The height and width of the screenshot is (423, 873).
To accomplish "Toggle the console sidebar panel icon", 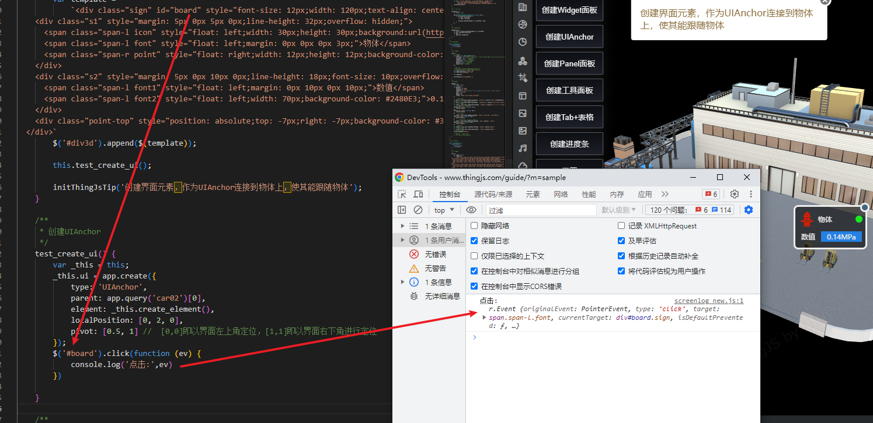I will [x=402, y=210].
